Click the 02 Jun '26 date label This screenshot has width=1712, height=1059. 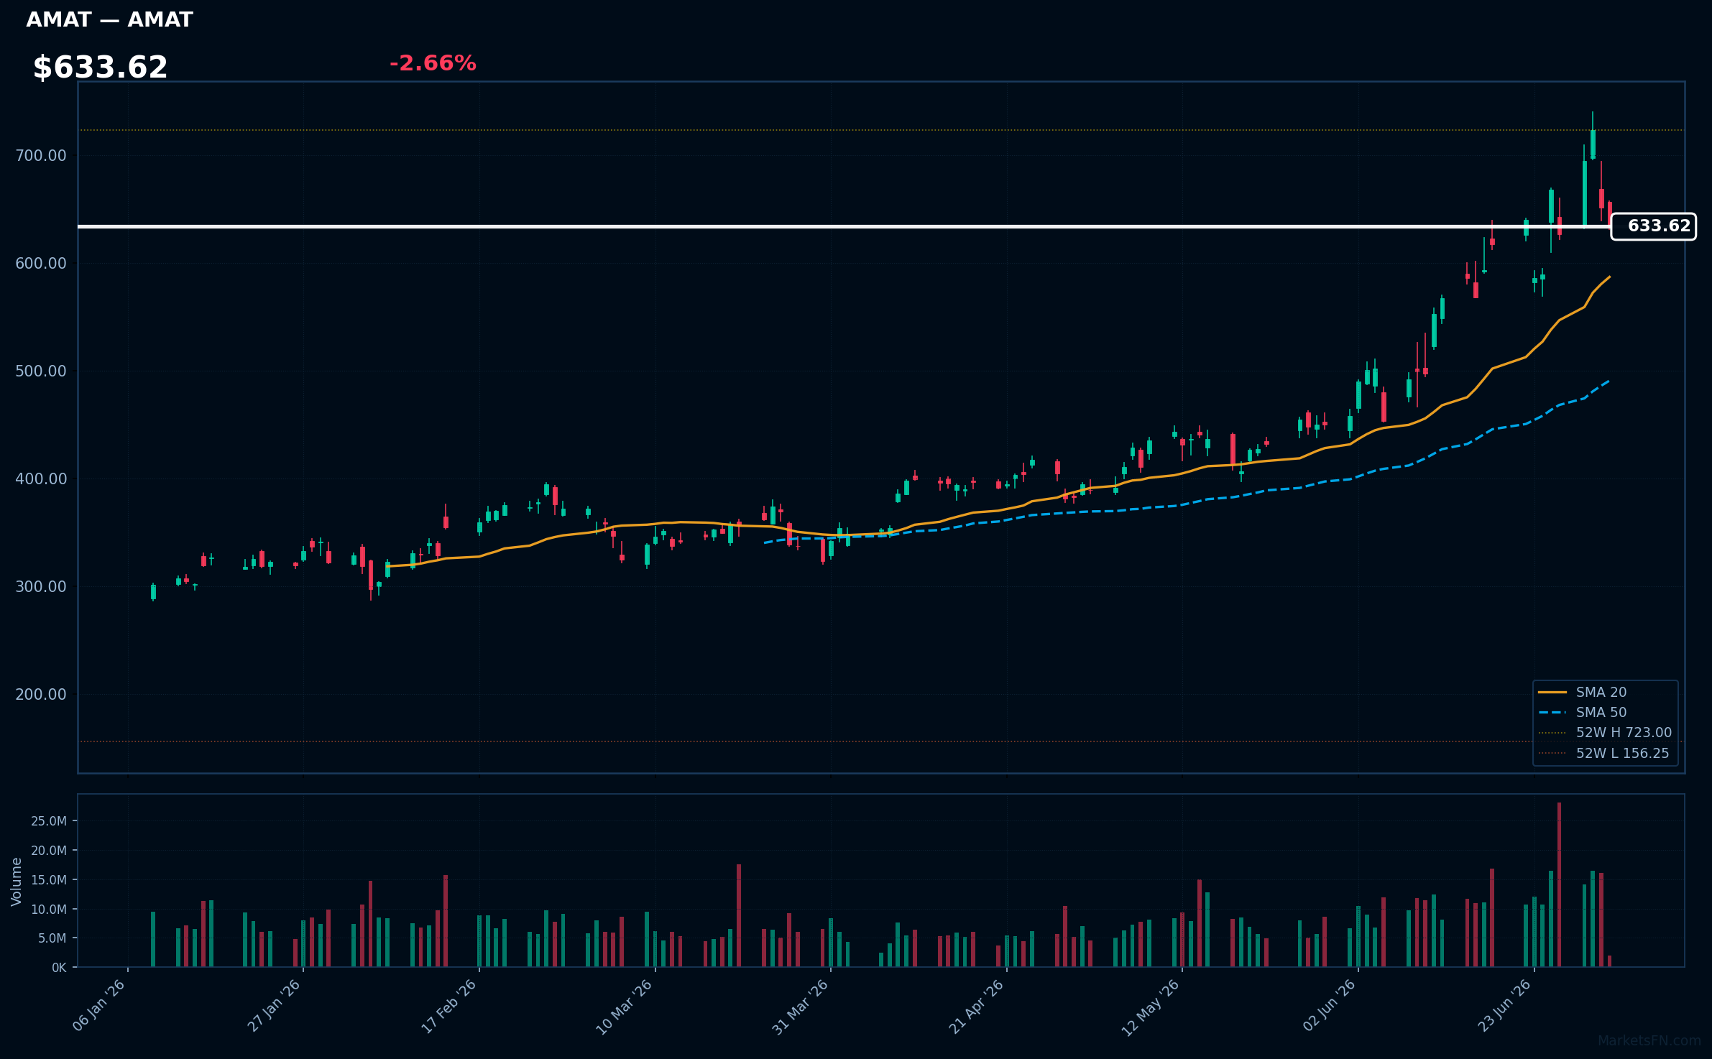click(1329, 1005)
